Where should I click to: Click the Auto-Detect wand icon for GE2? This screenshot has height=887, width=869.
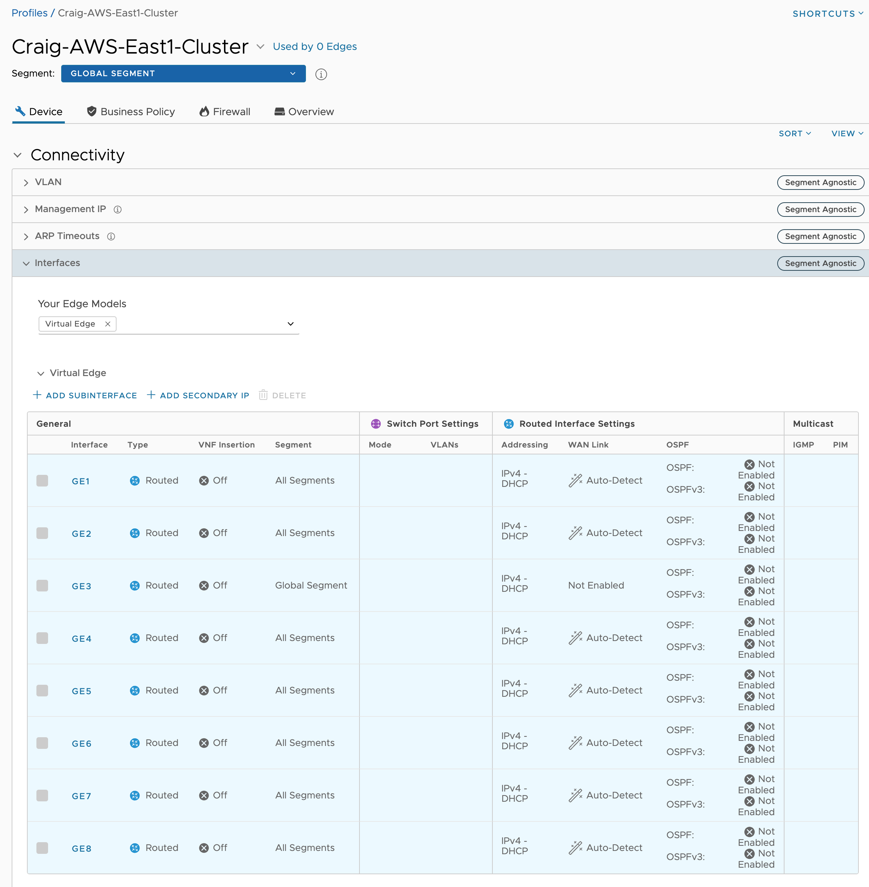point(575,533)
